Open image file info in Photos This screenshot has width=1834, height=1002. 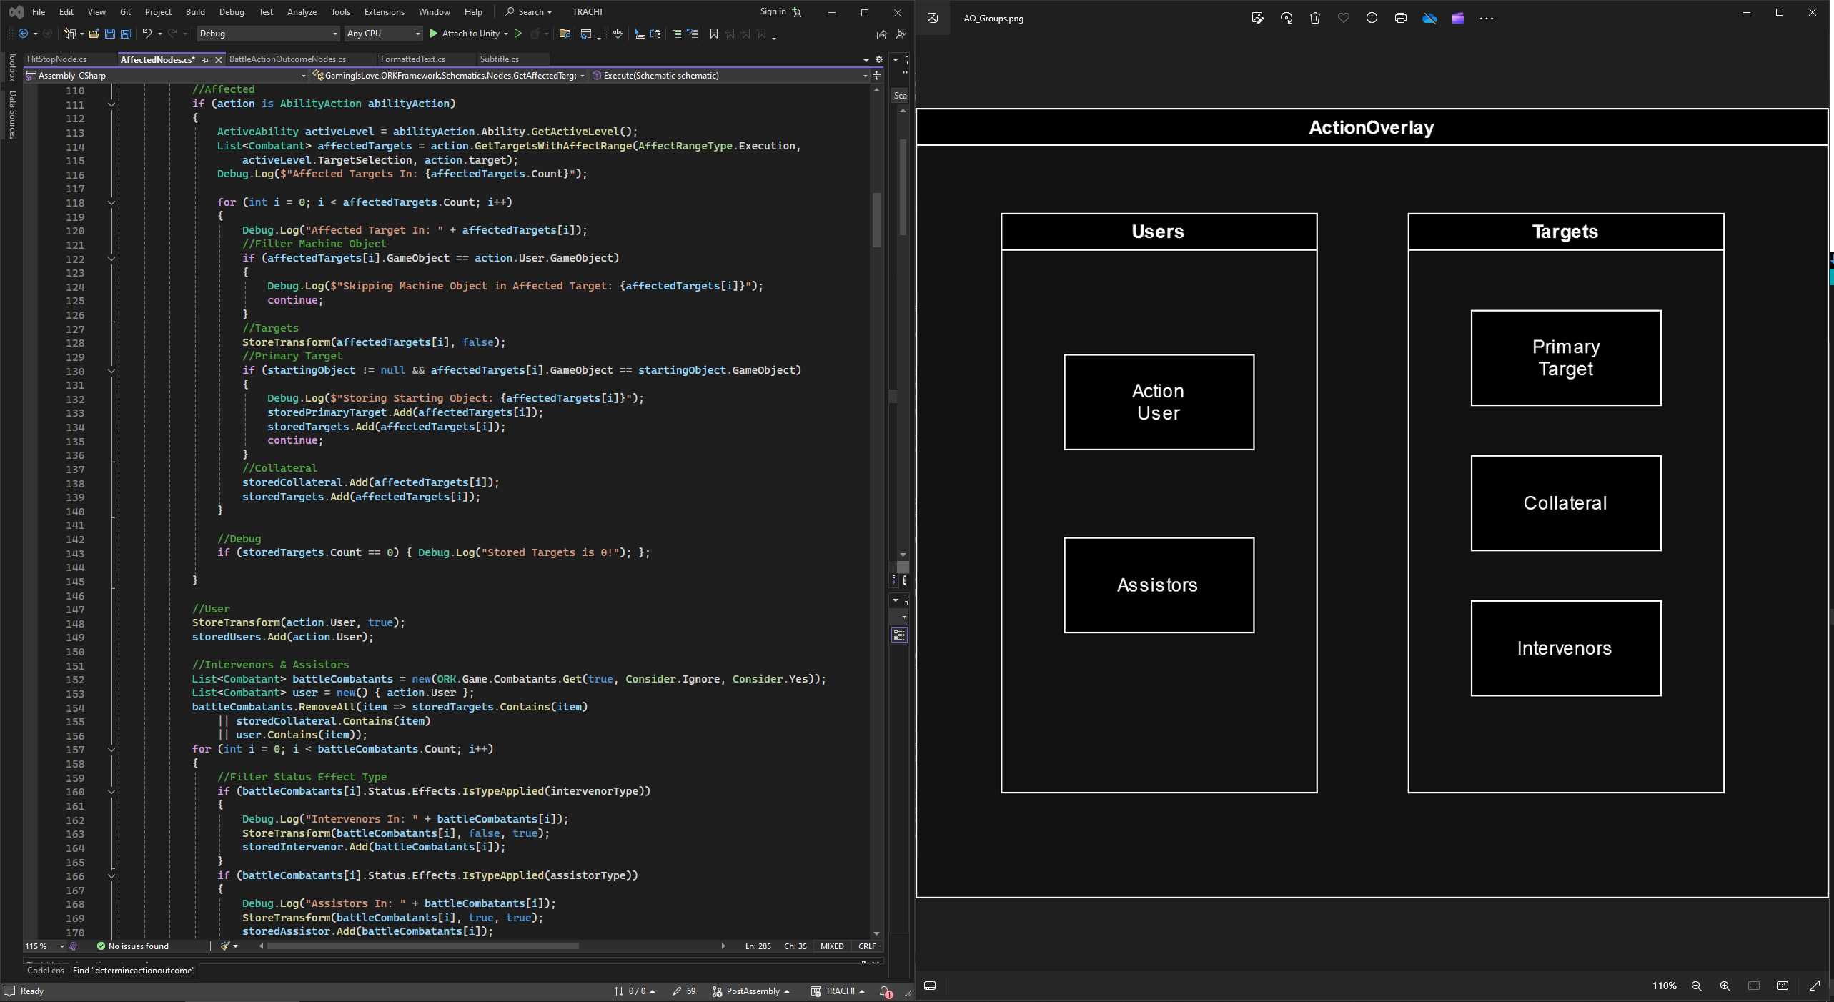[1372, 19]
